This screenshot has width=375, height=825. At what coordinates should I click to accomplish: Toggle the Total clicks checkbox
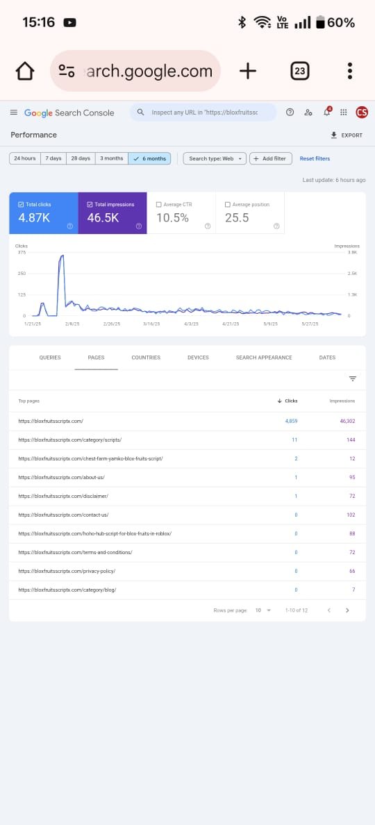click(x=21, y=205)
